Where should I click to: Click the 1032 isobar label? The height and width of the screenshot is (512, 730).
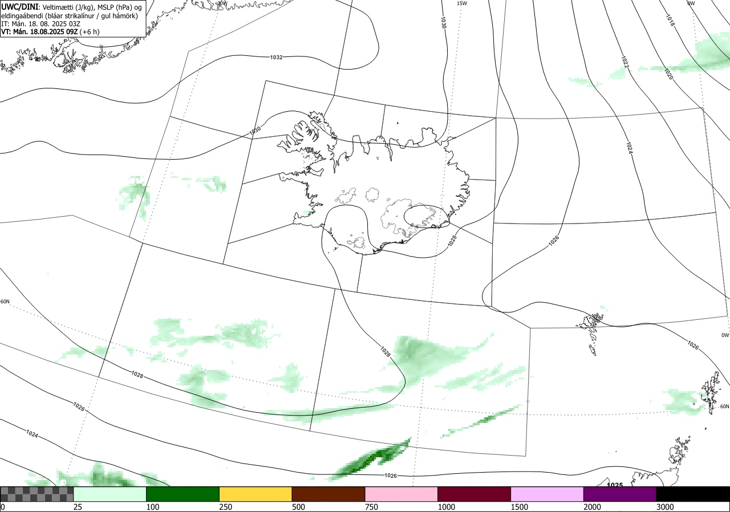[277, 58]
